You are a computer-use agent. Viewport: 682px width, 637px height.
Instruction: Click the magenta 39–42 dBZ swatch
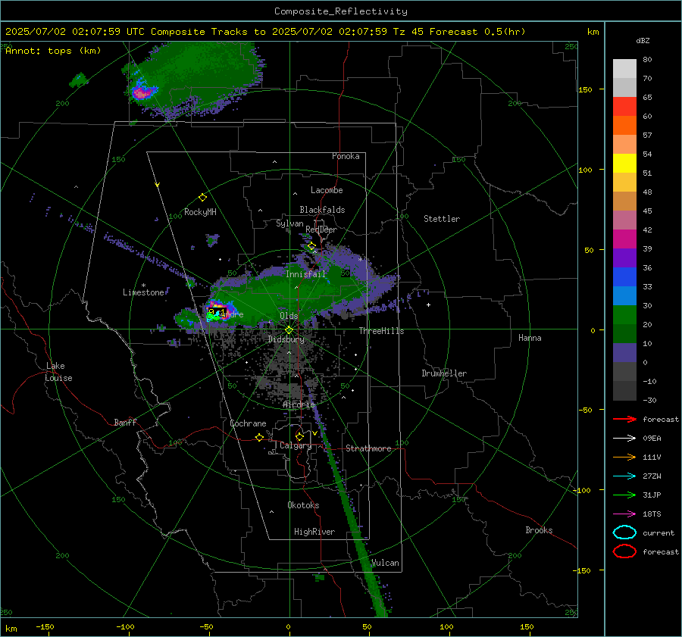pyautogui.click(x=624, y=239)
